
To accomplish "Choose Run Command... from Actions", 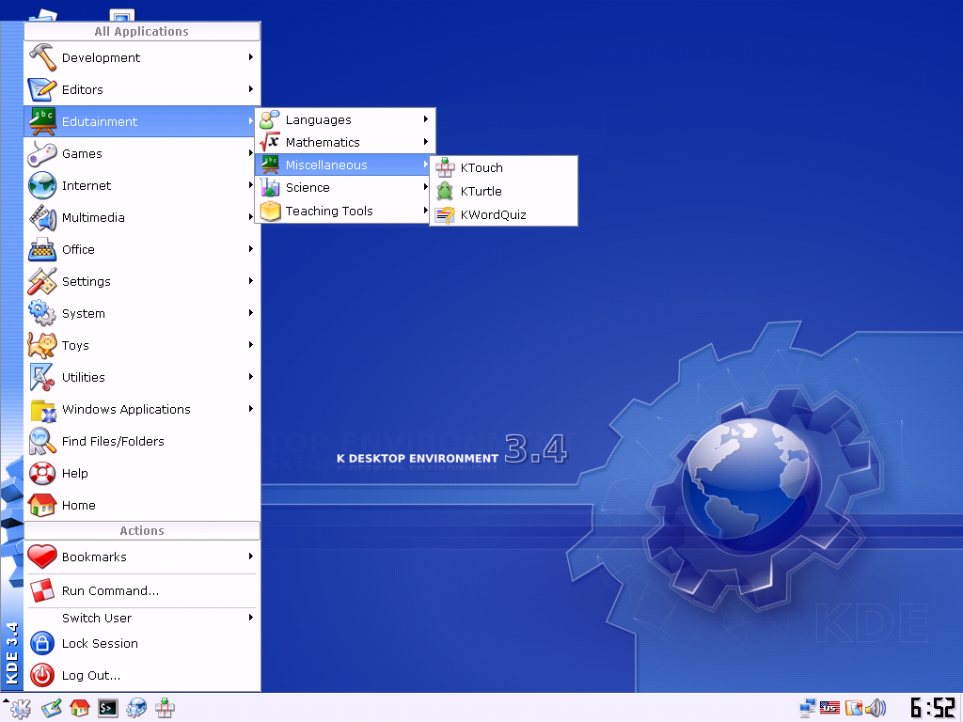I will (142, 590).
